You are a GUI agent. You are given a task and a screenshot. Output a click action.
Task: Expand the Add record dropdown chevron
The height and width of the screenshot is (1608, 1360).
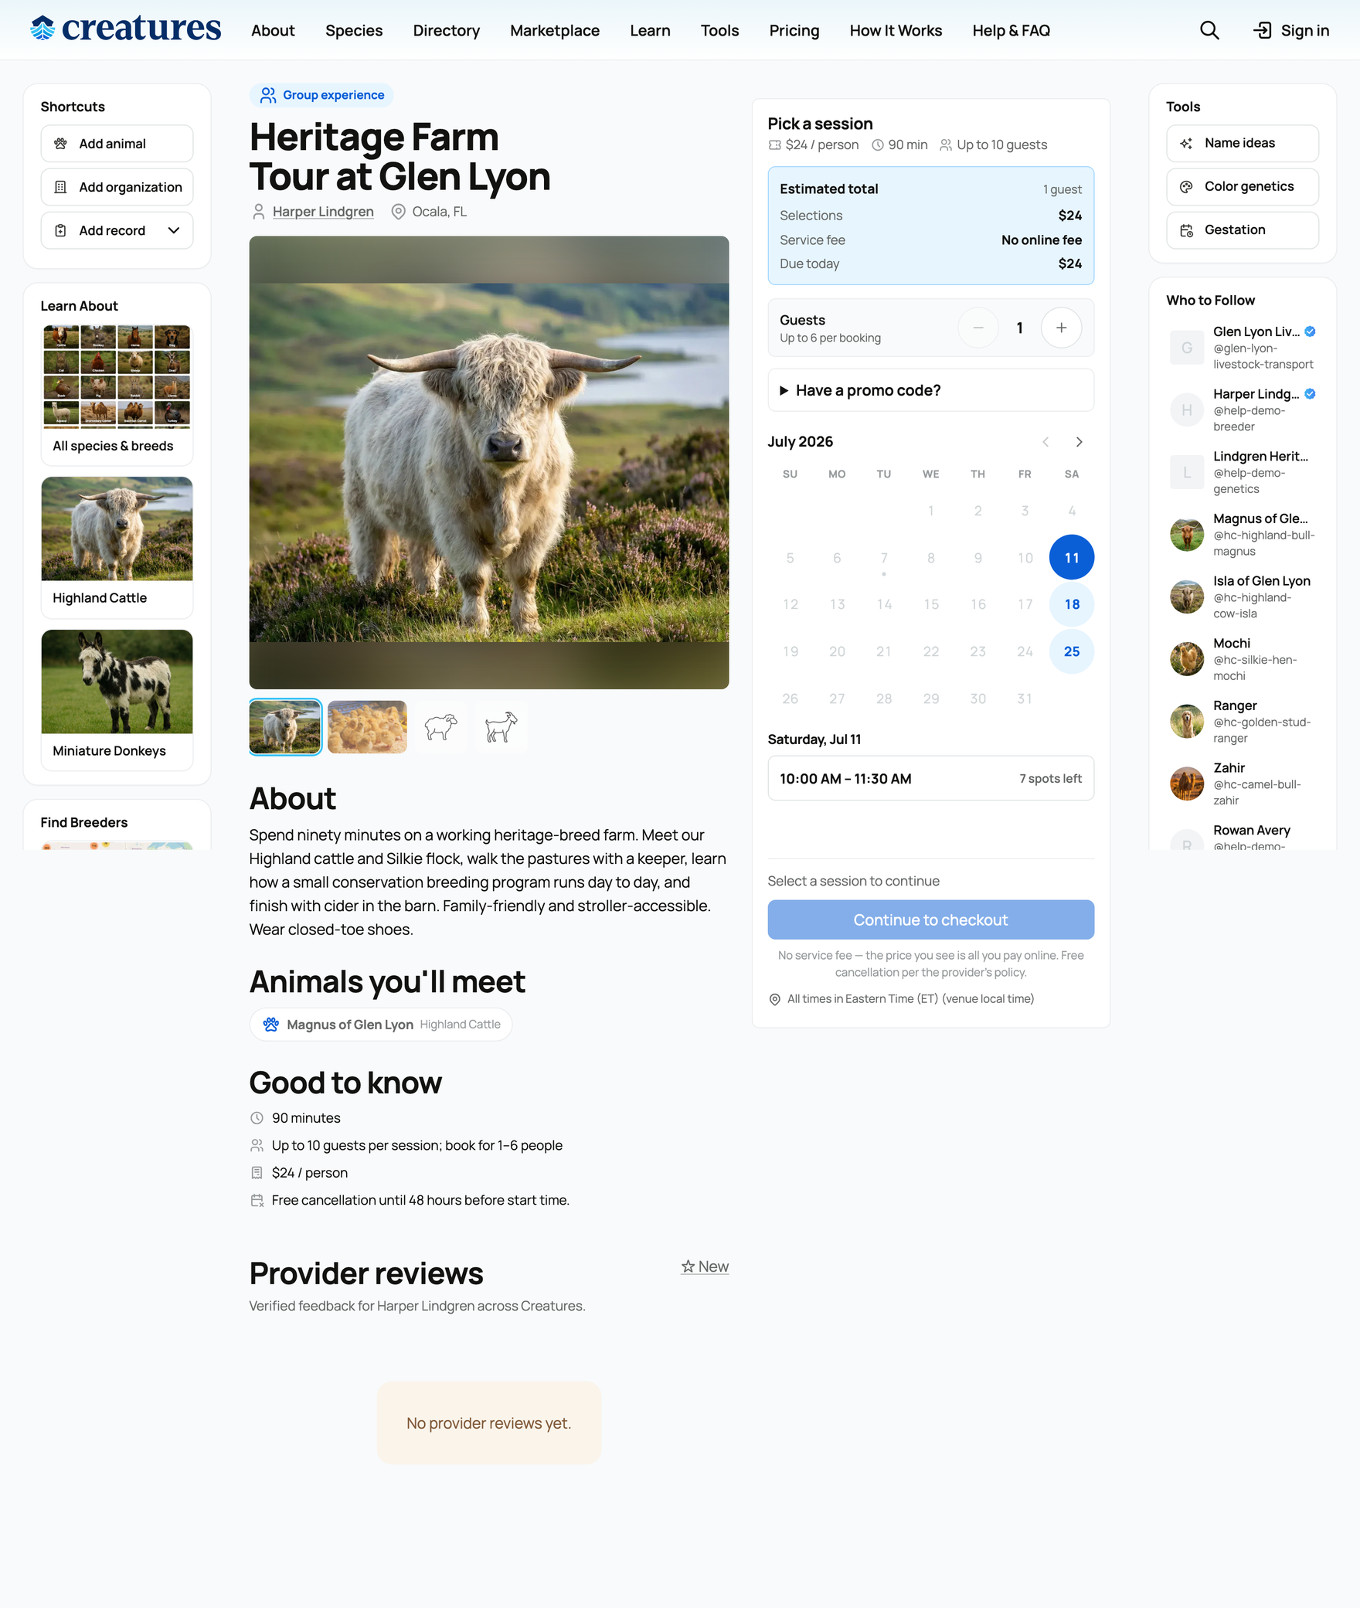[174, 230]
